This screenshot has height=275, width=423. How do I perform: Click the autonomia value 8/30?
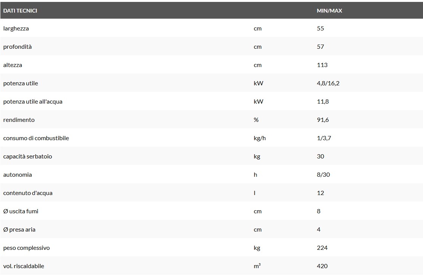coord(323,175)
